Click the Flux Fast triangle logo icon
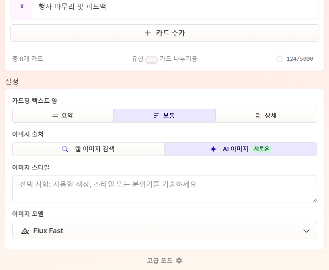329x270 pixels. 25,231
